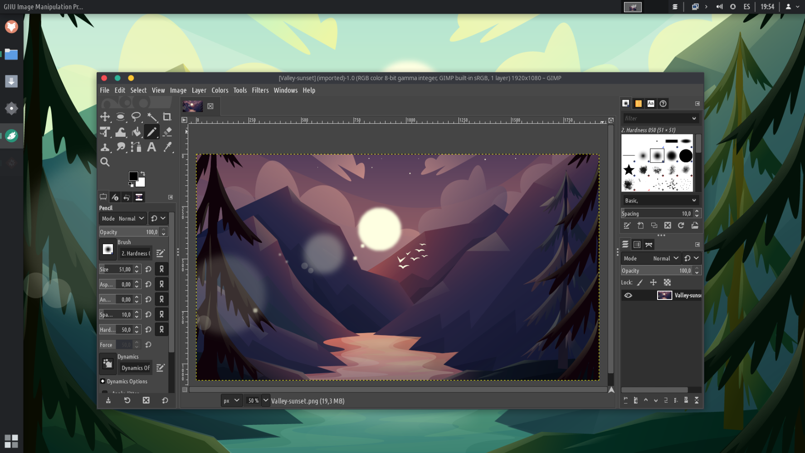Toggle lock alpha channel checkerboard icon
805x453 pixels.
[x=667, y=283]
